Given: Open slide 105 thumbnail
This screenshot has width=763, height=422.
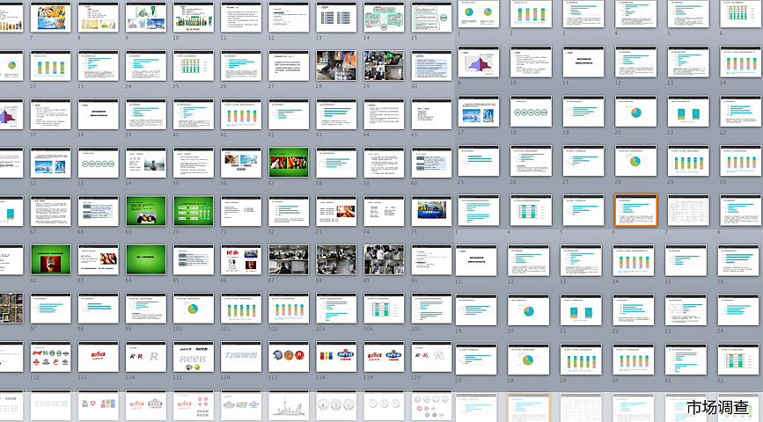Looking at the screenshot, I should tap(431, 309).
